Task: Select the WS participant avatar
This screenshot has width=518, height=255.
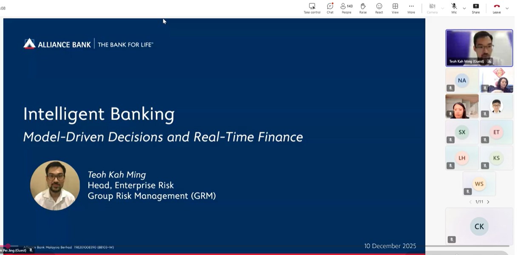Action: 479,184
